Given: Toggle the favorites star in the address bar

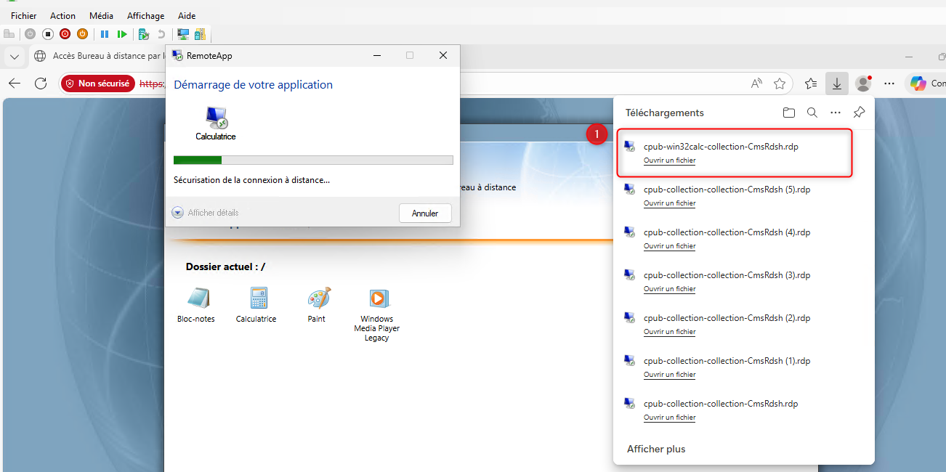Looking at the screenshot, I should 780,84.
